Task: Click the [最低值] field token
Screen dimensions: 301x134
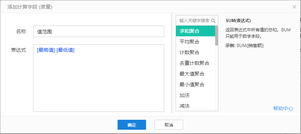Action: [66, 50]
